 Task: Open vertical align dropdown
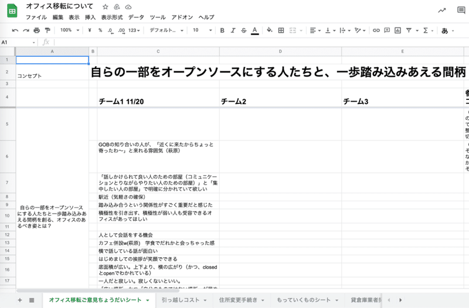click(330, 30)
